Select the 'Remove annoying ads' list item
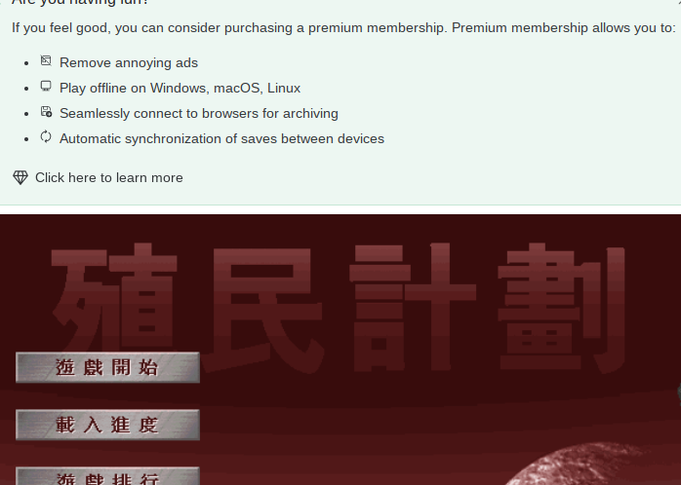The image size is (681, 485). click(x=129, y=63)
